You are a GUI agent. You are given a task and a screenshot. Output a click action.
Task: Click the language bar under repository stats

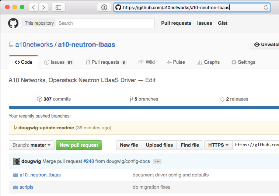point(144,108)
